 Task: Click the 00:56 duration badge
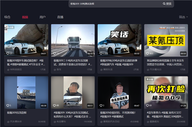click(x=90, y=53)
